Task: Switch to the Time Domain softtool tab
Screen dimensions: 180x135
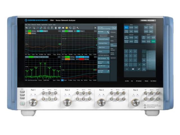Action: [x=113, y=49]
